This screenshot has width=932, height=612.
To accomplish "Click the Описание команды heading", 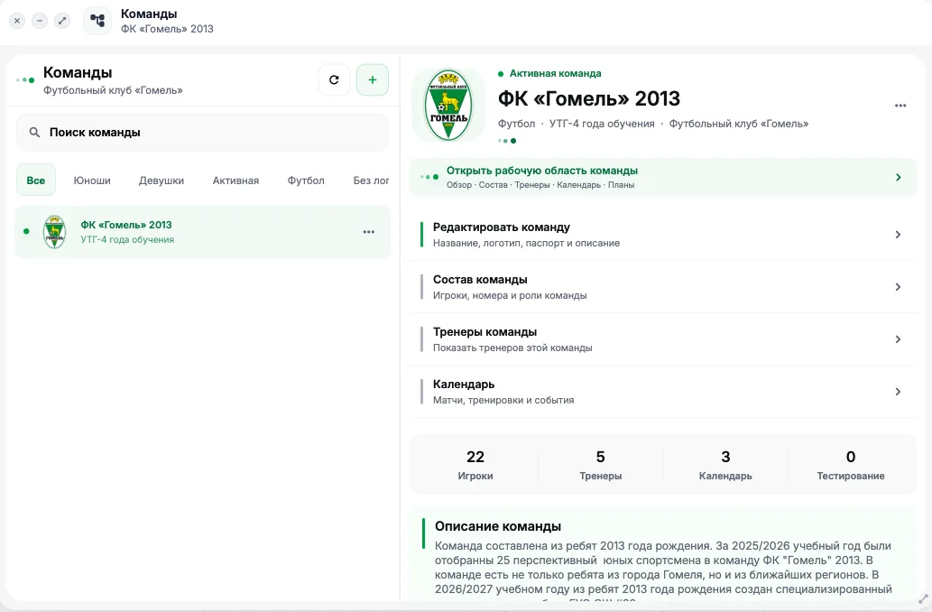I will coord(498,526).
